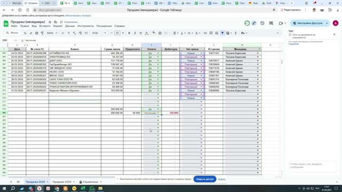Close the Чат side panel
342x192 pixels.
(334, 34)
